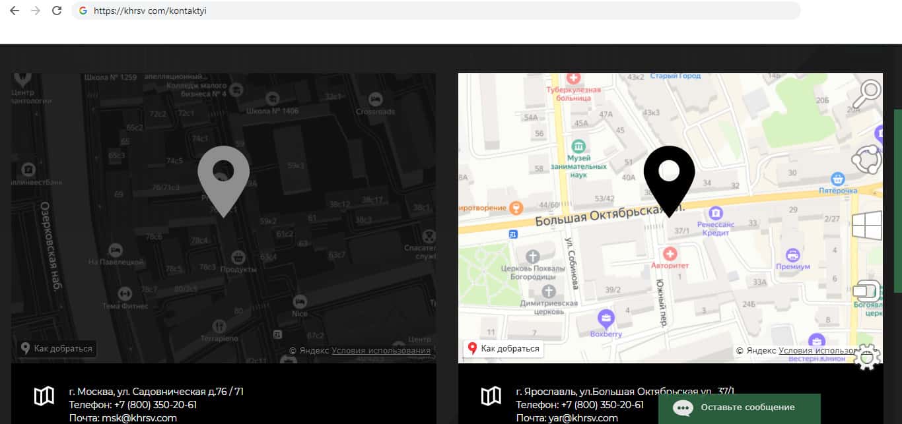Screen dimensions: 902x424
Task: Click the folded map icon beside Moscow address
Action: [x=44, y=396]
